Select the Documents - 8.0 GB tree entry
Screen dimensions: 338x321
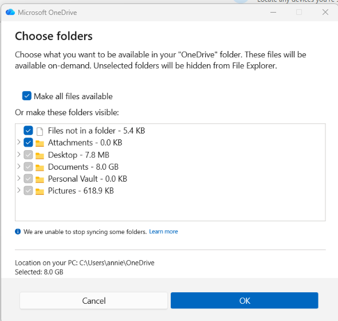(x=83, y=167)
